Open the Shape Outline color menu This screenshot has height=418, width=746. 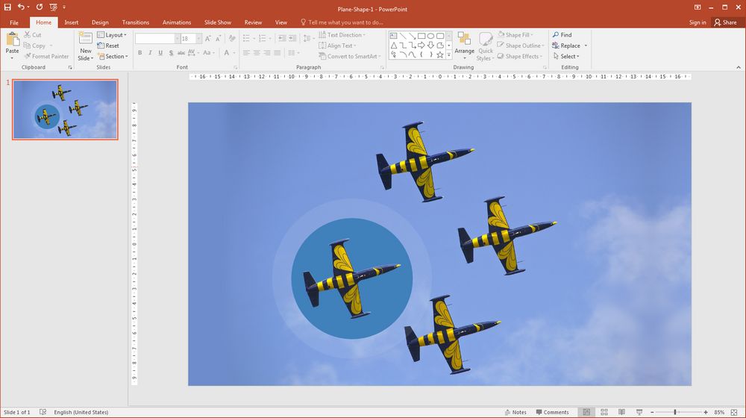521,46
